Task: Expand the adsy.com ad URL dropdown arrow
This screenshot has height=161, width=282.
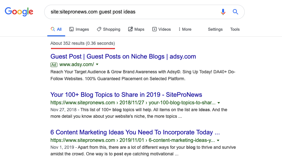Action: pos(97,64)
